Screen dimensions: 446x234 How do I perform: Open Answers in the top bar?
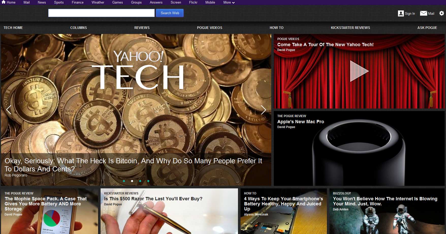[156, 2]
